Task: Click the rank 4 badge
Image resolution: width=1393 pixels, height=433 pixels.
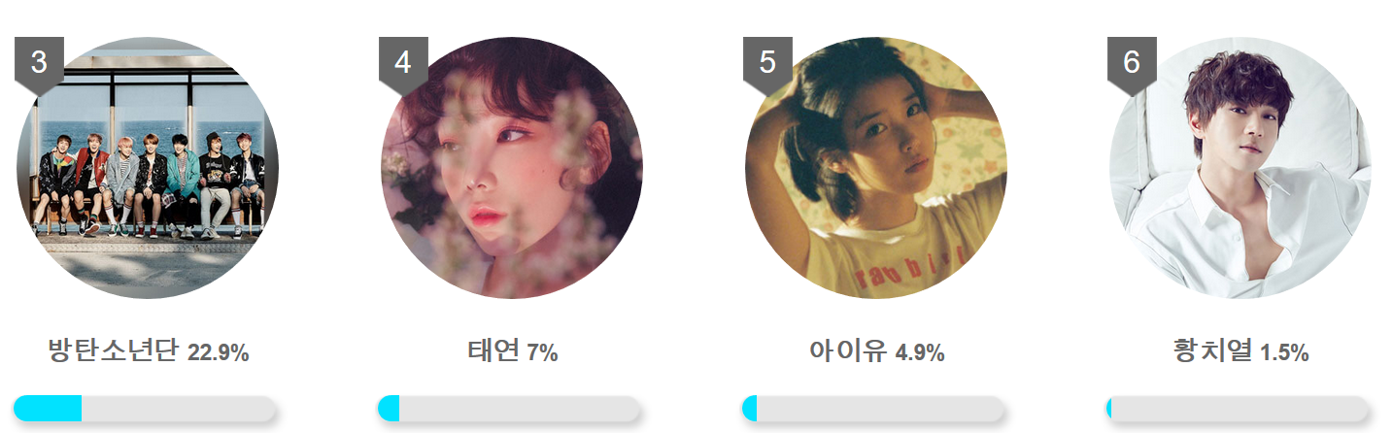Action: tap(403, 63)
